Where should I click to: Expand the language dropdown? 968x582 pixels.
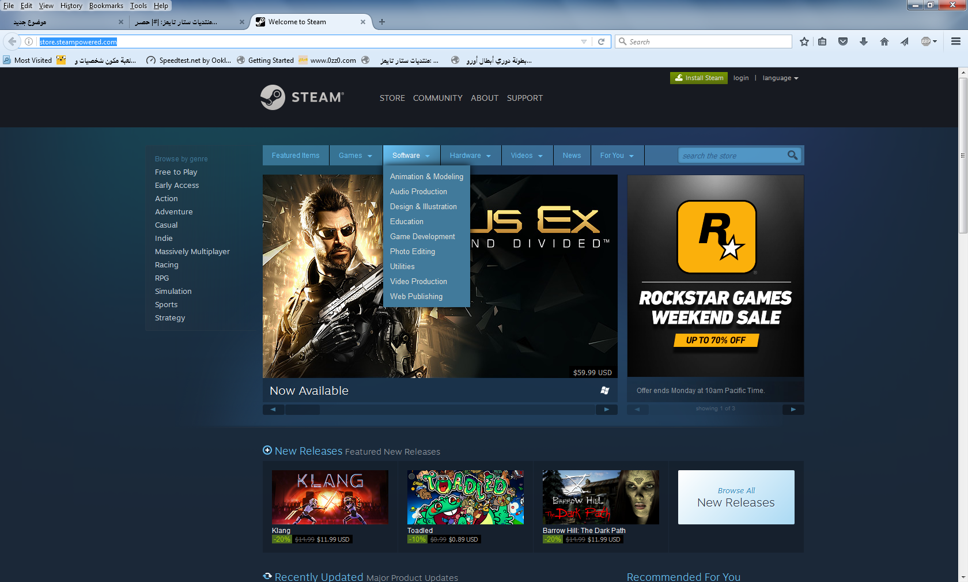point(780,78)
